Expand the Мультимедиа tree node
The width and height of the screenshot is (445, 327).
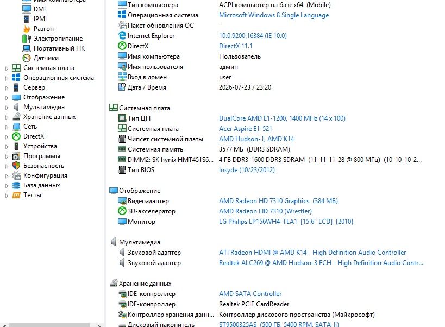pyautogui.click(x=7, y=108)
